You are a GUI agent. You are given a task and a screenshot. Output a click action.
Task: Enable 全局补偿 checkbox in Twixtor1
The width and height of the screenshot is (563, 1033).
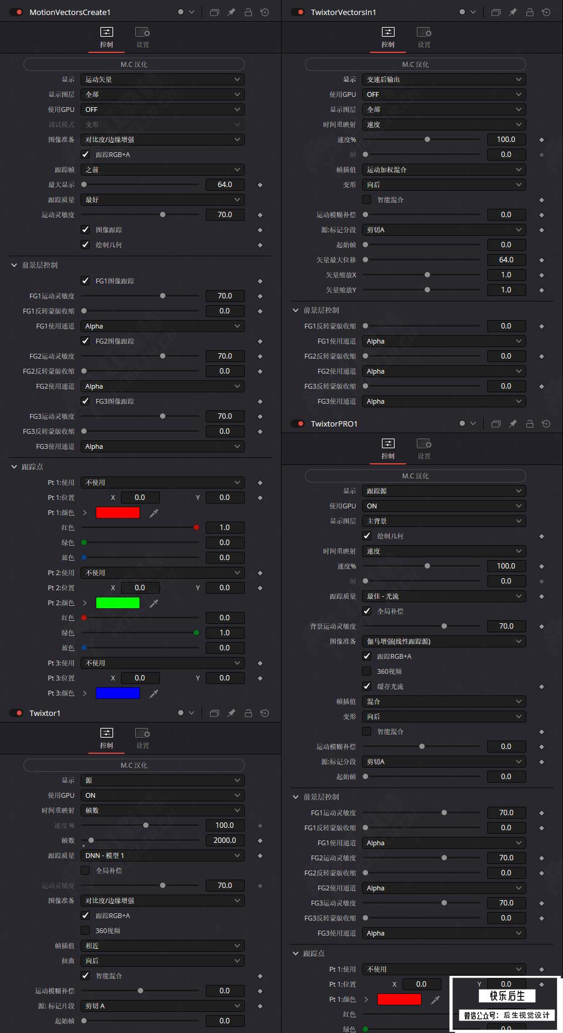[85, 871]
